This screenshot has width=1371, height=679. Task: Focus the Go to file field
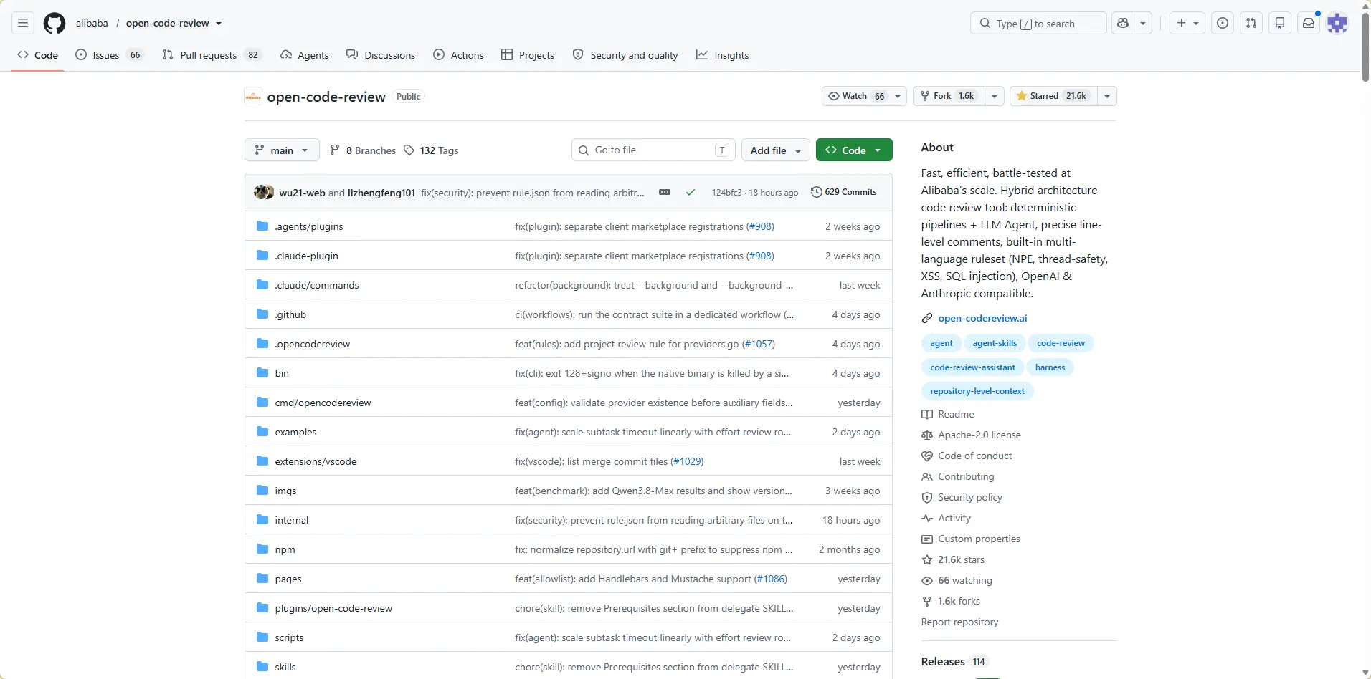point(654,150)
